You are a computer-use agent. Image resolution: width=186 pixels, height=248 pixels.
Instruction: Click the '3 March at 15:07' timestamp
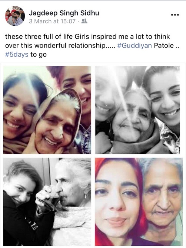click(x=52, y=21)
